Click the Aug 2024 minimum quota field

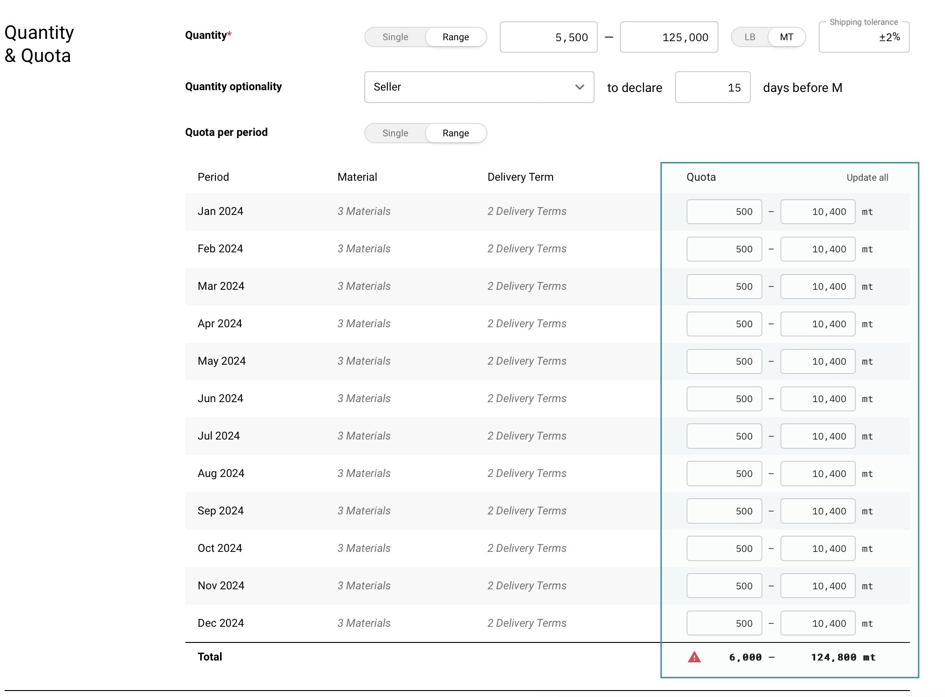point(724,474)
